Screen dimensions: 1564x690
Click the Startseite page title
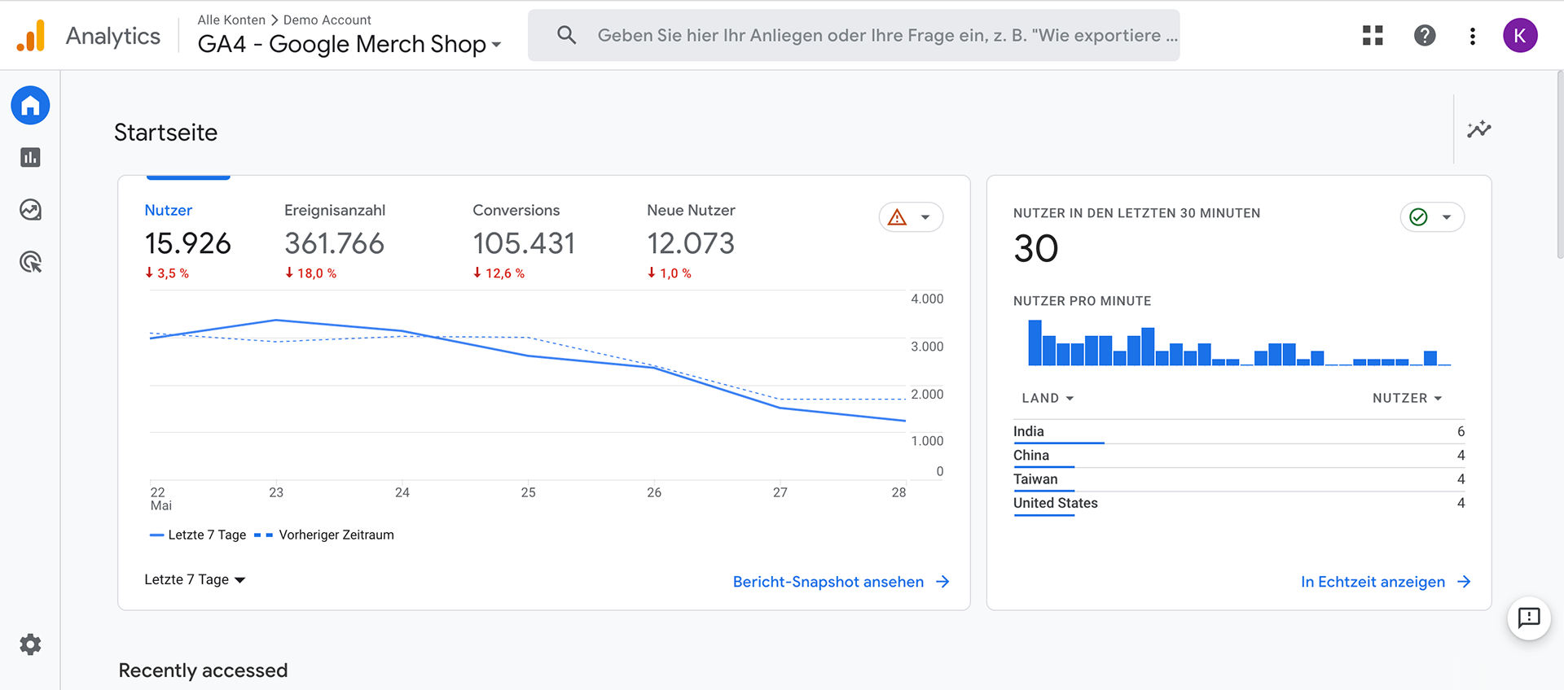tap(165, 133)
